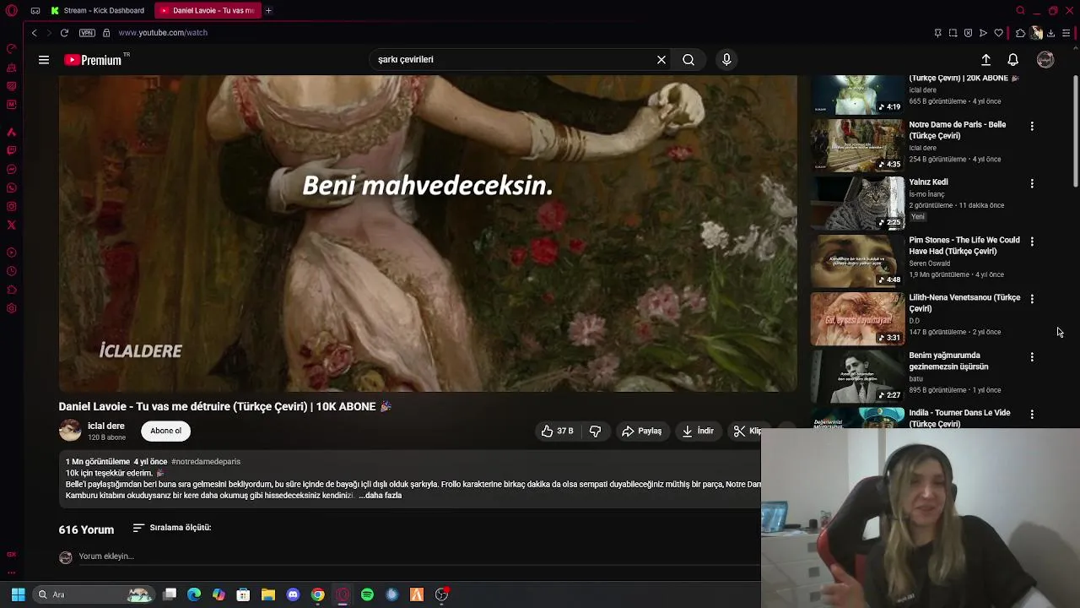This screenshot has width=1080, height=608.
Task: Open Discord from the taskbar
Action: pyautogui.click(x=293, y=594)
